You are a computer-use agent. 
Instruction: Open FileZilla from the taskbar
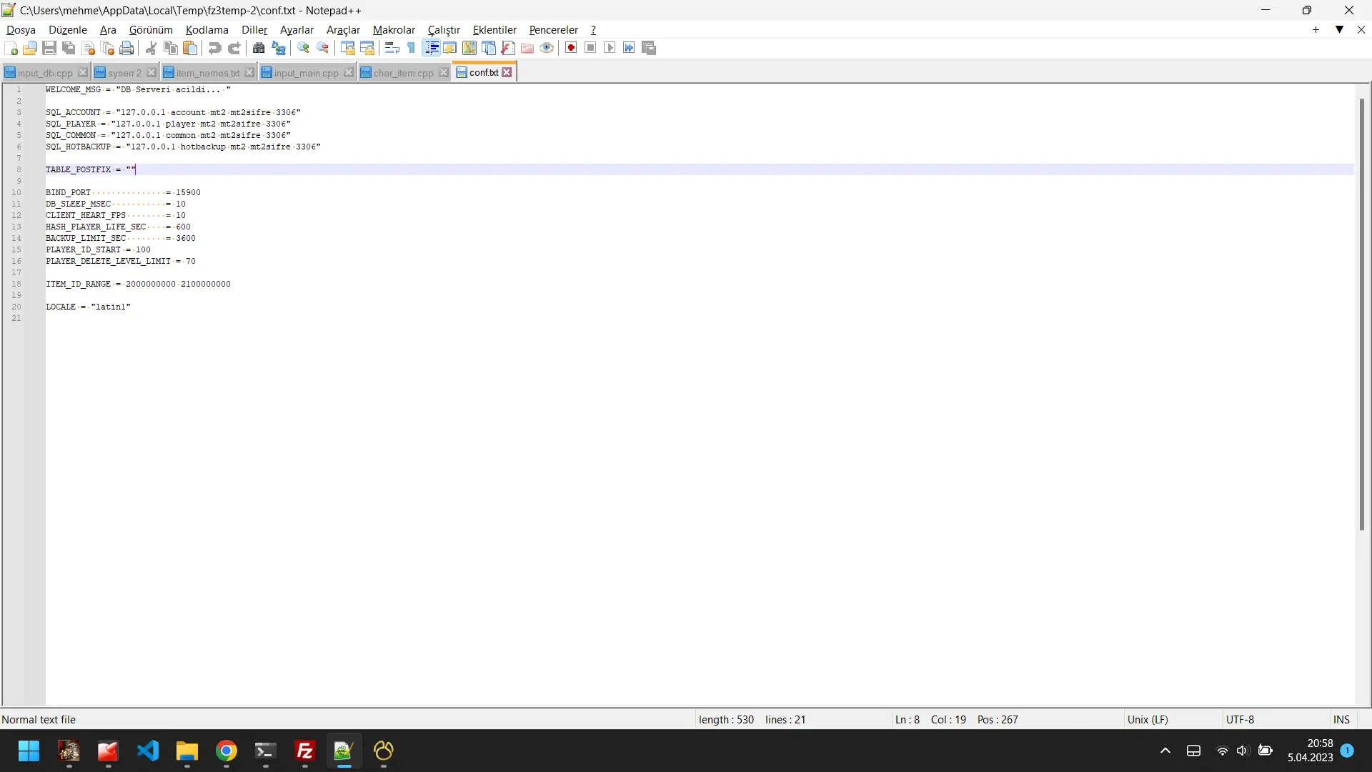(x=305, y=751)
